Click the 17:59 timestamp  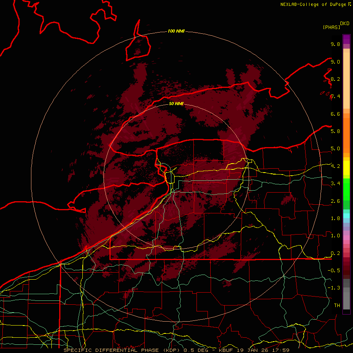pos(280,350)
